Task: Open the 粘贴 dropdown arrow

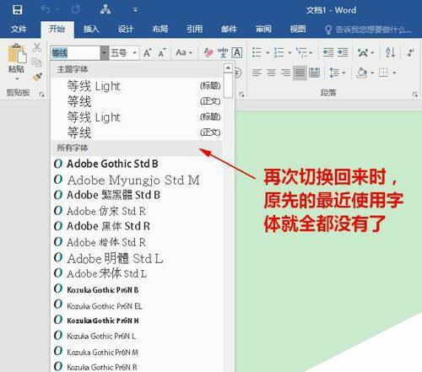Action: (17, 79)
